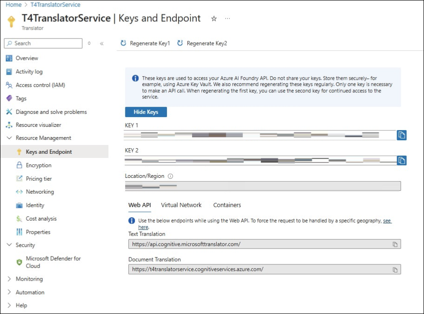Click Regenerate Key1 button
This screenshot has height=314, width=424.
pyautogui.click(x=145, y=43)
